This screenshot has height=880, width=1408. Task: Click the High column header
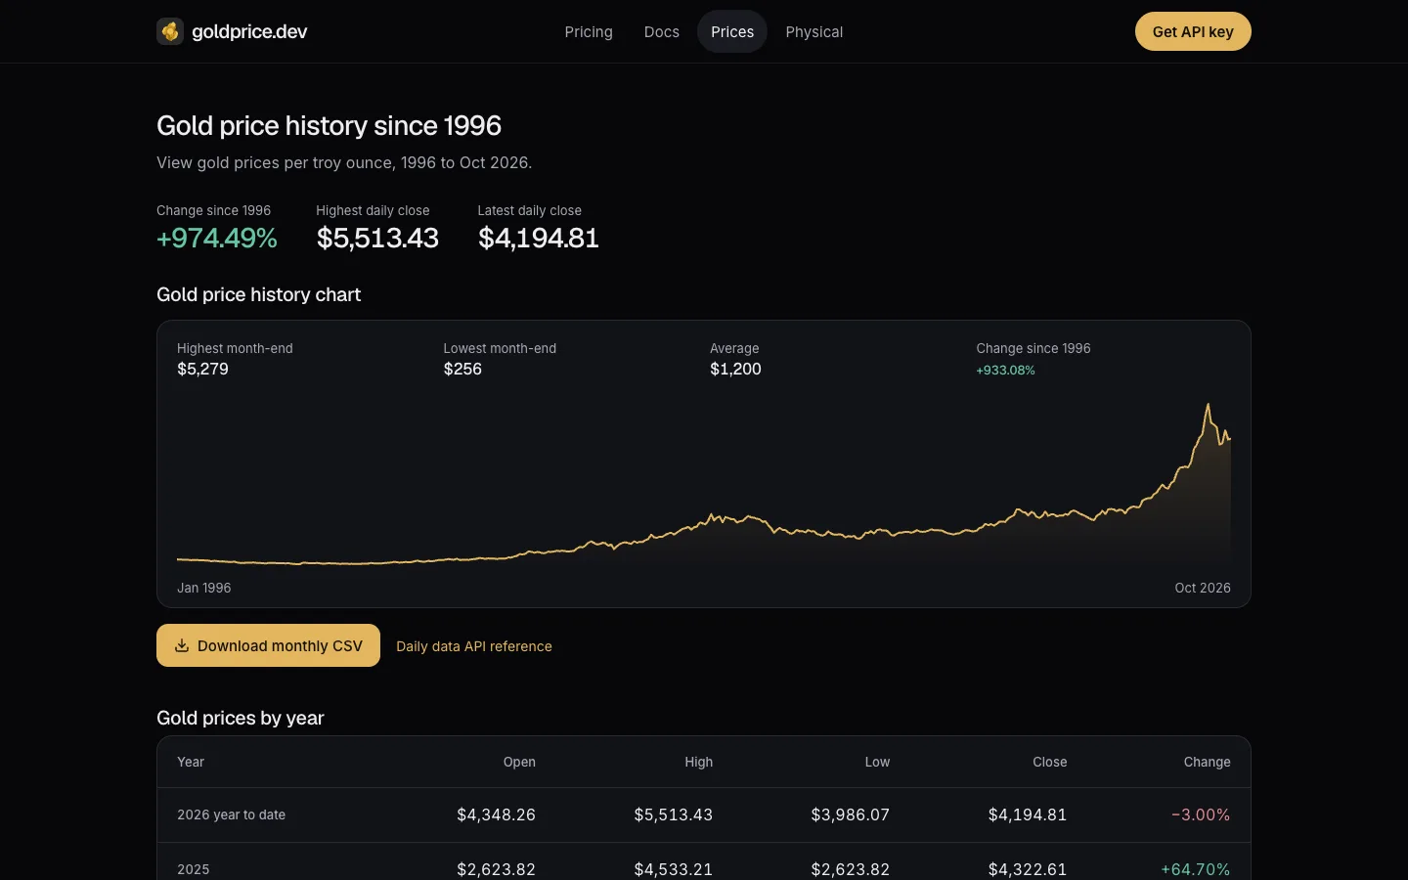tap(698, 762)
